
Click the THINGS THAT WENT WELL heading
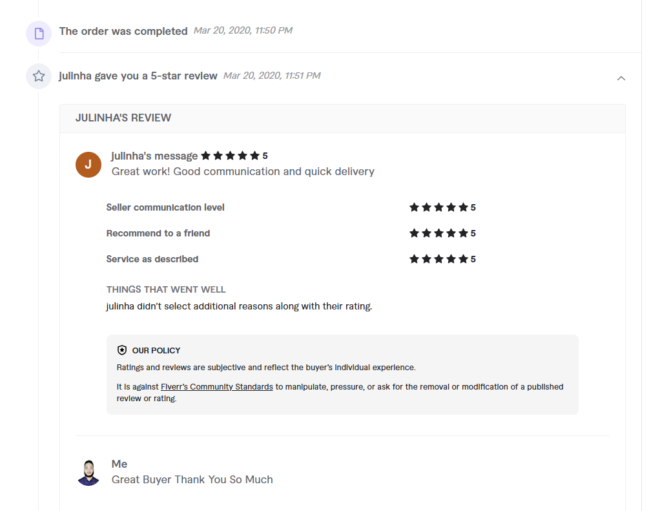coord(166,289)
